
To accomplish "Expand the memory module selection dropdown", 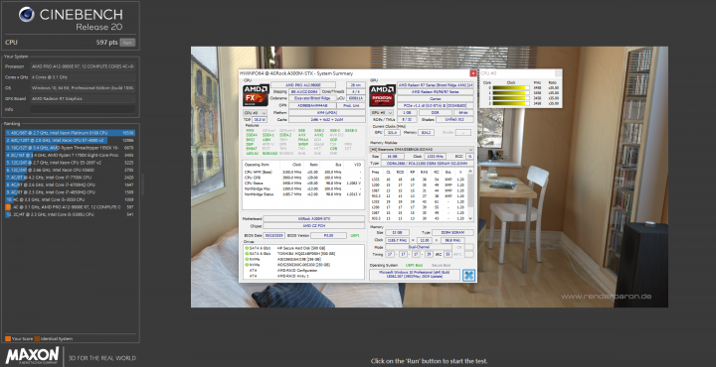I will [422, 150].
